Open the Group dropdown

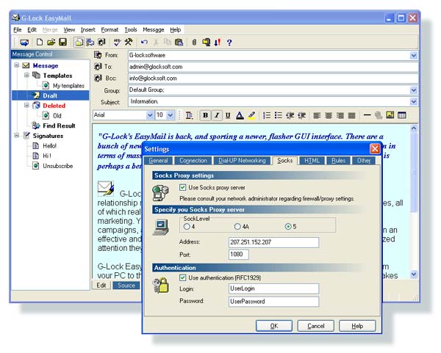click(413, 90)
